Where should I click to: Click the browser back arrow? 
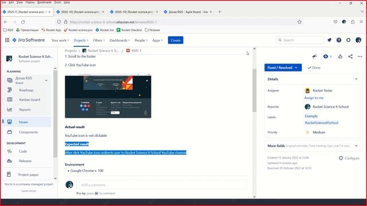(6, 22)
